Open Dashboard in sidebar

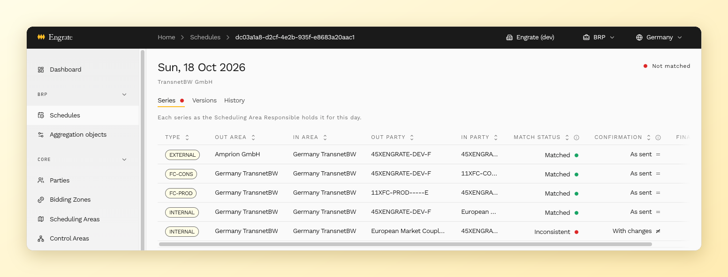coord(83,69)
